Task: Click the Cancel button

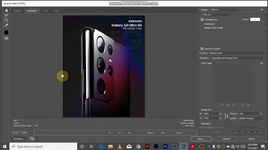Action: pos(226,139)
